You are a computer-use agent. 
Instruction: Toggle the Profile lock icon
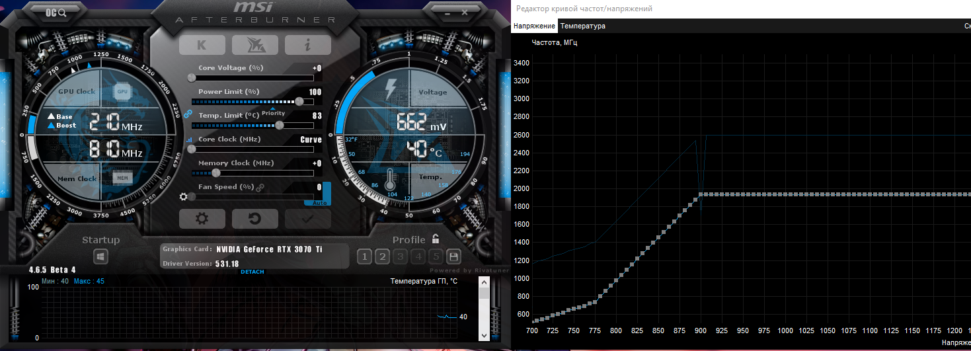coord(436,239)
